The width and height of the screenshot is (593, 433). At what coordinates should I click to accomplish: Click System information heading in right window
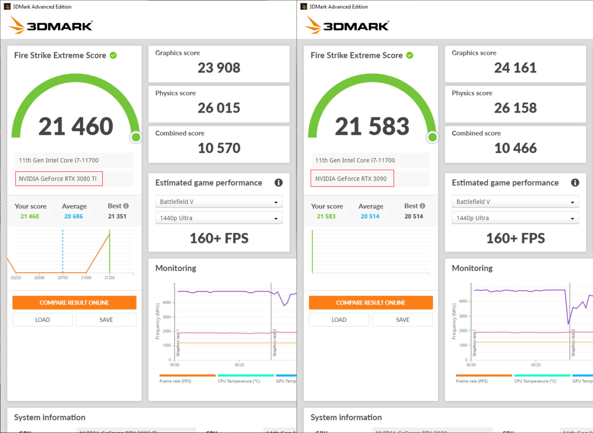[x=346, y=417]
